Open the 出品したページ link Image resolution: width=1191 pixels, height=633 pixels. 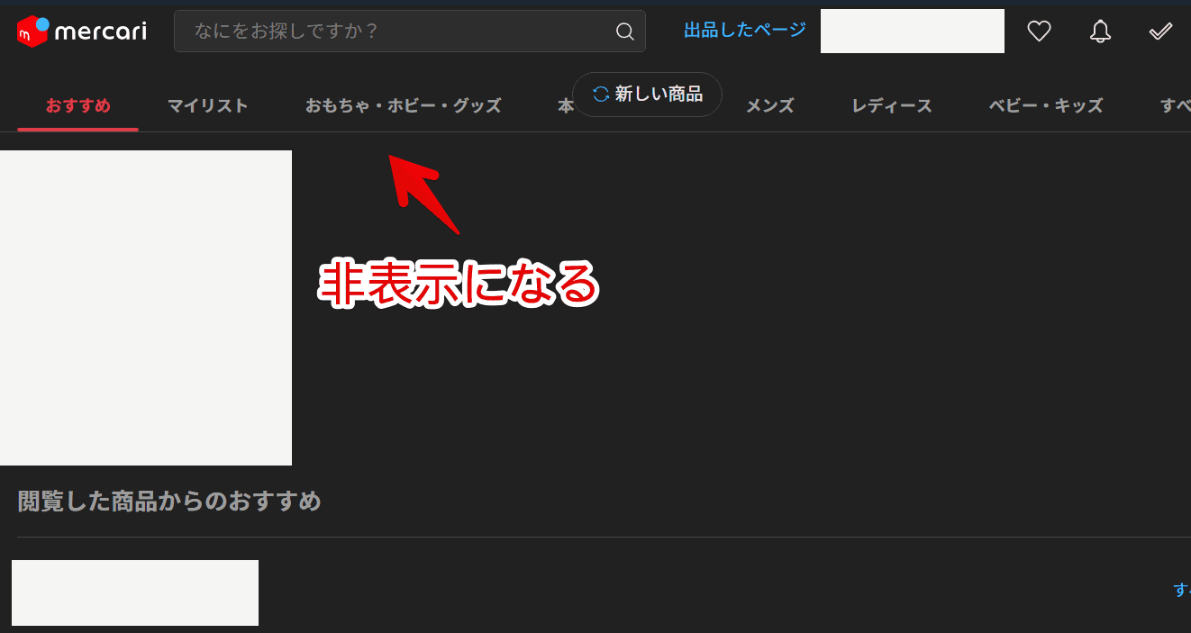click(x=745, y=30)
